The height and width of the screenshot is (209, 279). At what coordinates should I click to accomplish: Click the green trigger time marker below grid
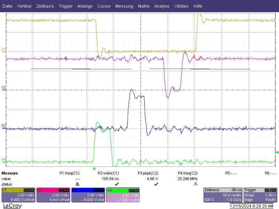pyautogui.click(x=94, y=168)
